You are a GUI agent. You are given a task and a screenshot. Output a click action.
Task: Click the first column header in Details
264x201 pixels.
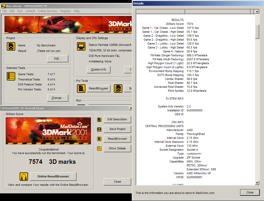(x=160, y=12)
